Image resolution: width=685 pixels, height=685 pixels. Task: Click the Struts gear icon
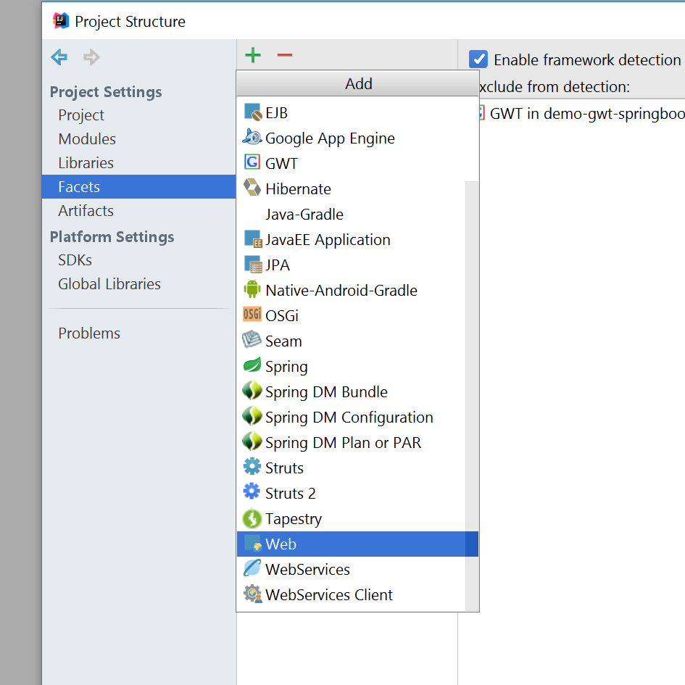(x=252, y=467)
